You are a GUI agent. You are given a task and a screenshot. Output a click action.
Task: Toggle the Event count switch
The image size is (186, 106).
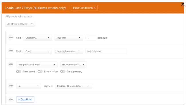click(19, 71)
